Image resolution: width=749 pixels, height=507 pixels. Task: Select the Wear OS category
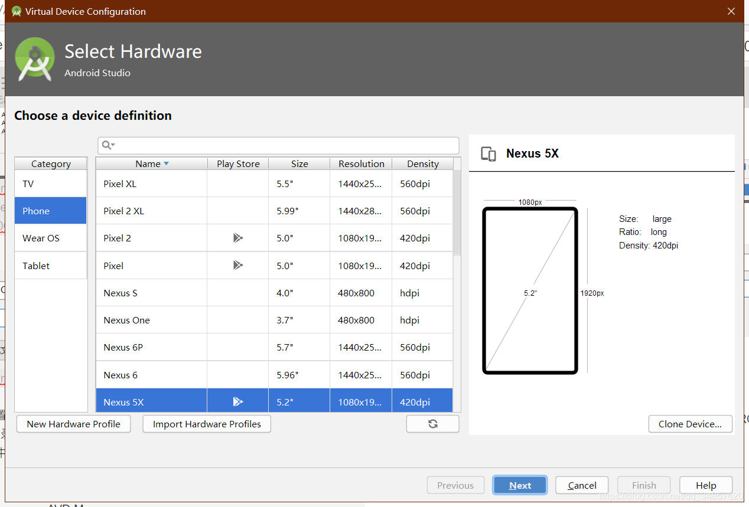[x=51, y=238]
